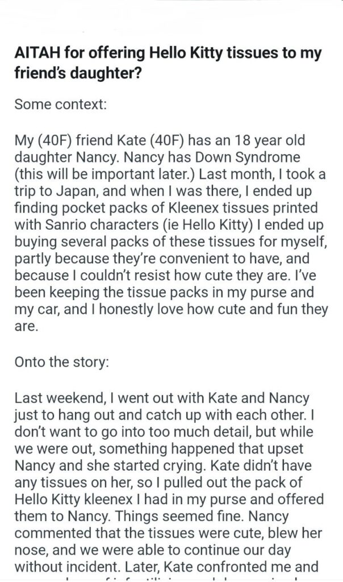Click the words "trip to Japan"
The height and width of the screenshot is (582, 343).
50,186
